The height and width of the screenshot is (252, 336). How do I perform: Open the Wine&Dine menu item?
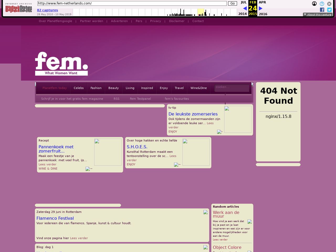pos(198,88)
